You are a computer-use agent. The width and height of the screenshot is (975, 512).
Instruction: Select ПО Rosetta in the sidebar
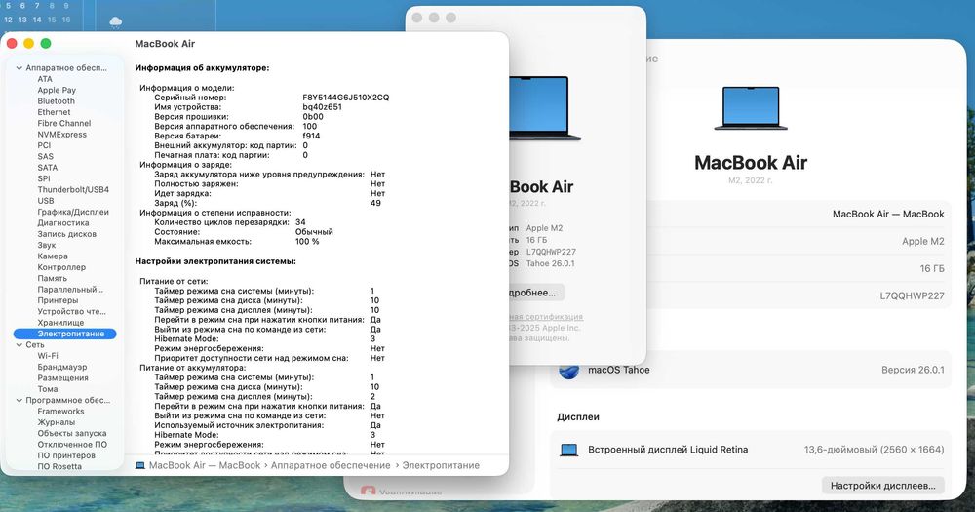[x=59, y=466]
